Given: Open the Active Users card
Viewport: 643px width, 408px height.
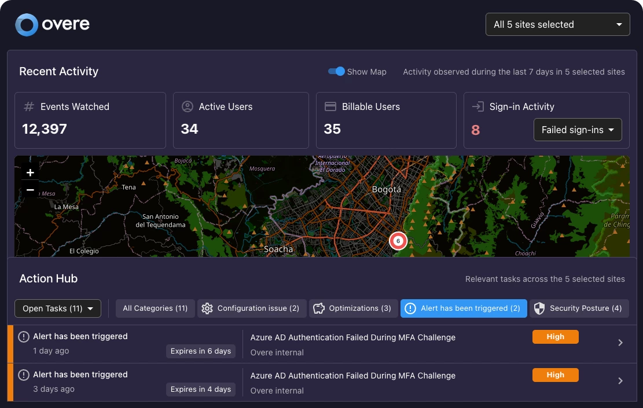Looking at the screenshot, I should tap(241, 120).
